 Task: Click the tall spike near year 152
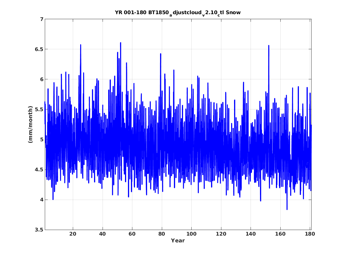269,46
